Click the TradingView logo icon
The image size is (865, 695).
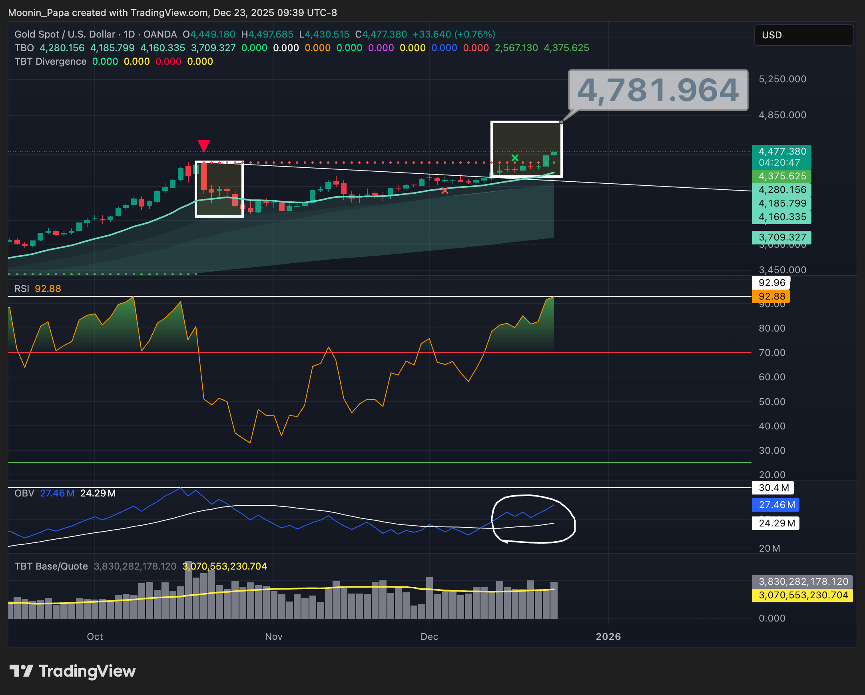21,671
